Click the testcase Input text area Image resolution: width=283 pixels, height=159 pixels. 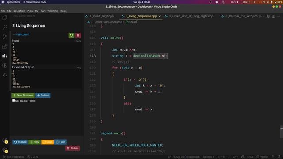click(46, 53)
